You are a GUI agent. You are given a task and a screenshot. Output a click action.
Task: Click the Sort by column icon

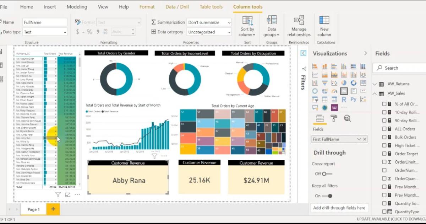[x=247, y=21]
